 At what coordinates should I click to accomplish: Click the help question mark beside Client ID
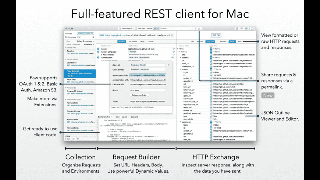tap(168, 65)
